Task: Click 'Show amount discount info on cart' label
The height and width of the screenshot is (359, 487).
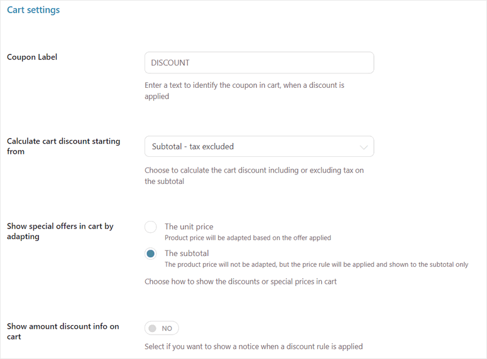Action: [62, 331]
